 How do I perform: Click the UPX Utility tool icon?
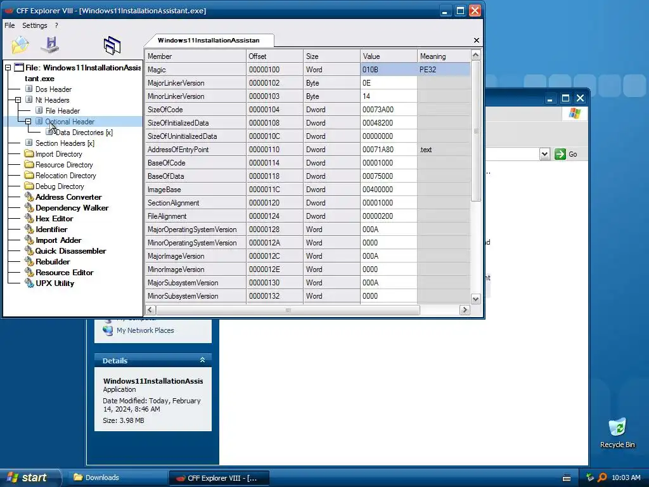click(x=29, y=283)
